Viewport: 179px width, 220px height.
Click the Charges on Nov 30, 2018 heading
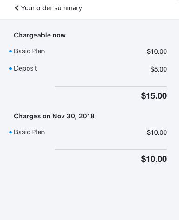[54, 116]
